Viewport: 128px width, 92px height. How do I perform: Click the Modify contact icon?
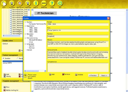click(5, 76)
